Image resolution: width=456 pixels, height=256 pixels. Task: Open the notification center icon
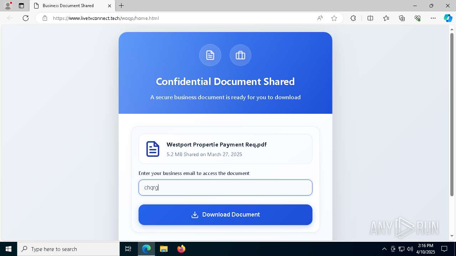[x=445, y=249]
